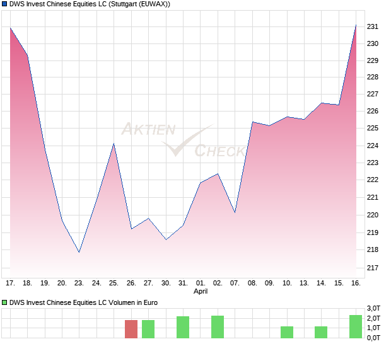Click the date label '09.' on the x-axis

tap(269, 284)
